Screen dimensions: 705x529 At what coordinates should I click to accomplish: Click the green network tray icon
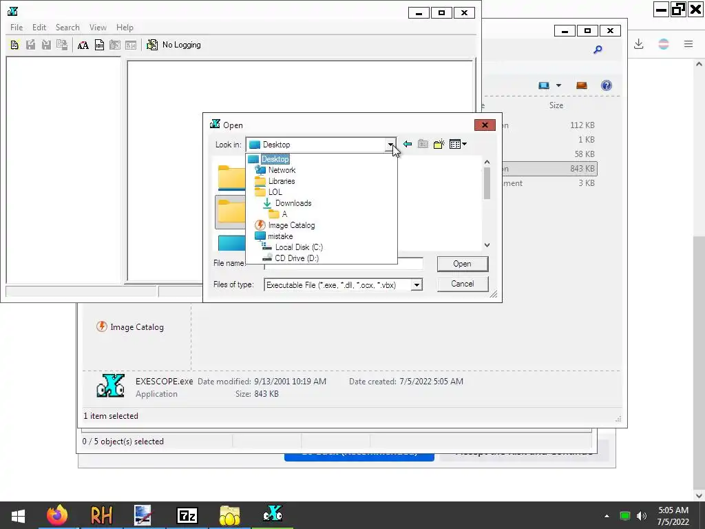point(624,516)
